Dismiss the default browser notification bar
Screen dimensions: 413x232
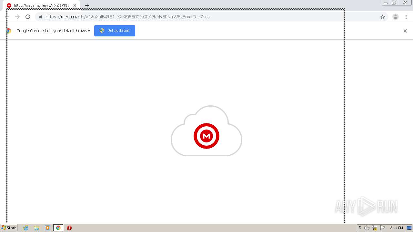405,31
